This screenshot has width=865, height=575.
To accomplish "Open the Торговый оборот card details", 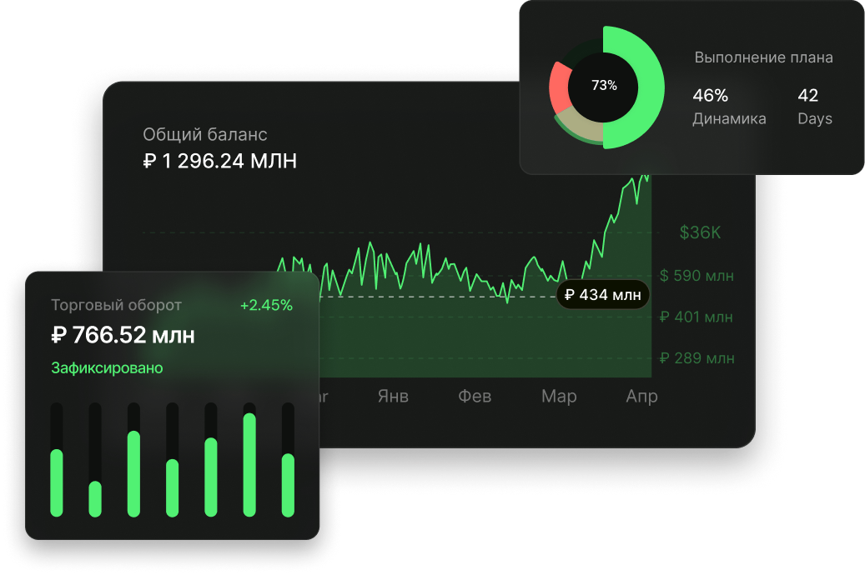I will click(115, 305).
